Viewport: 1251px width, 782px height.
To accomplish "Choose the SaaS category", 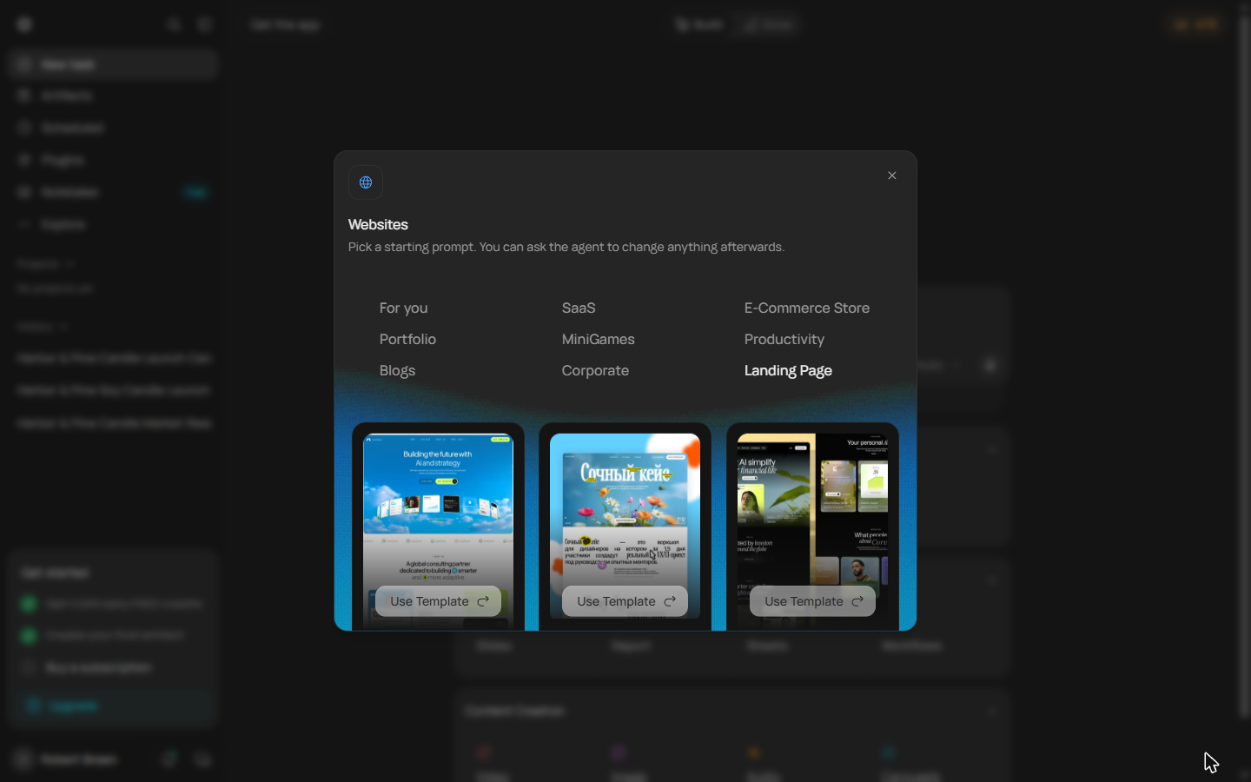I will pyautogui.click(x=579, y=308).
